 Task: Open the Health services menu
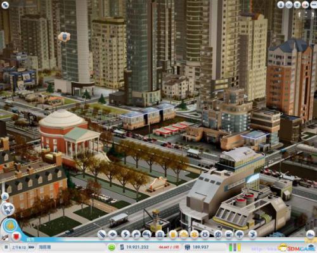[x=194, y=234]
